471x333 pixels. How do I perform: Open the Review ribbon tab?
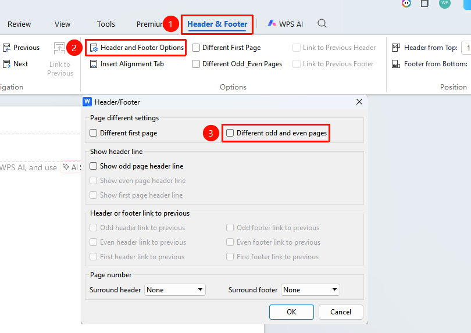19,24
